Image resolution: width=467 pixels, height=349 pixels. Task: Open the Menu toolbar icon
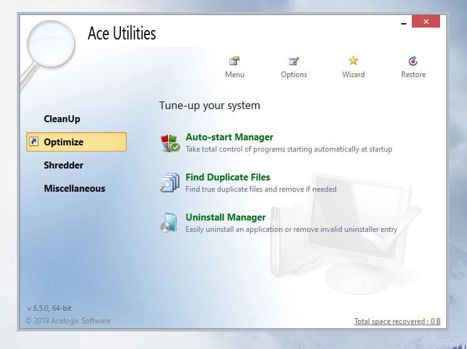point(234,61)
